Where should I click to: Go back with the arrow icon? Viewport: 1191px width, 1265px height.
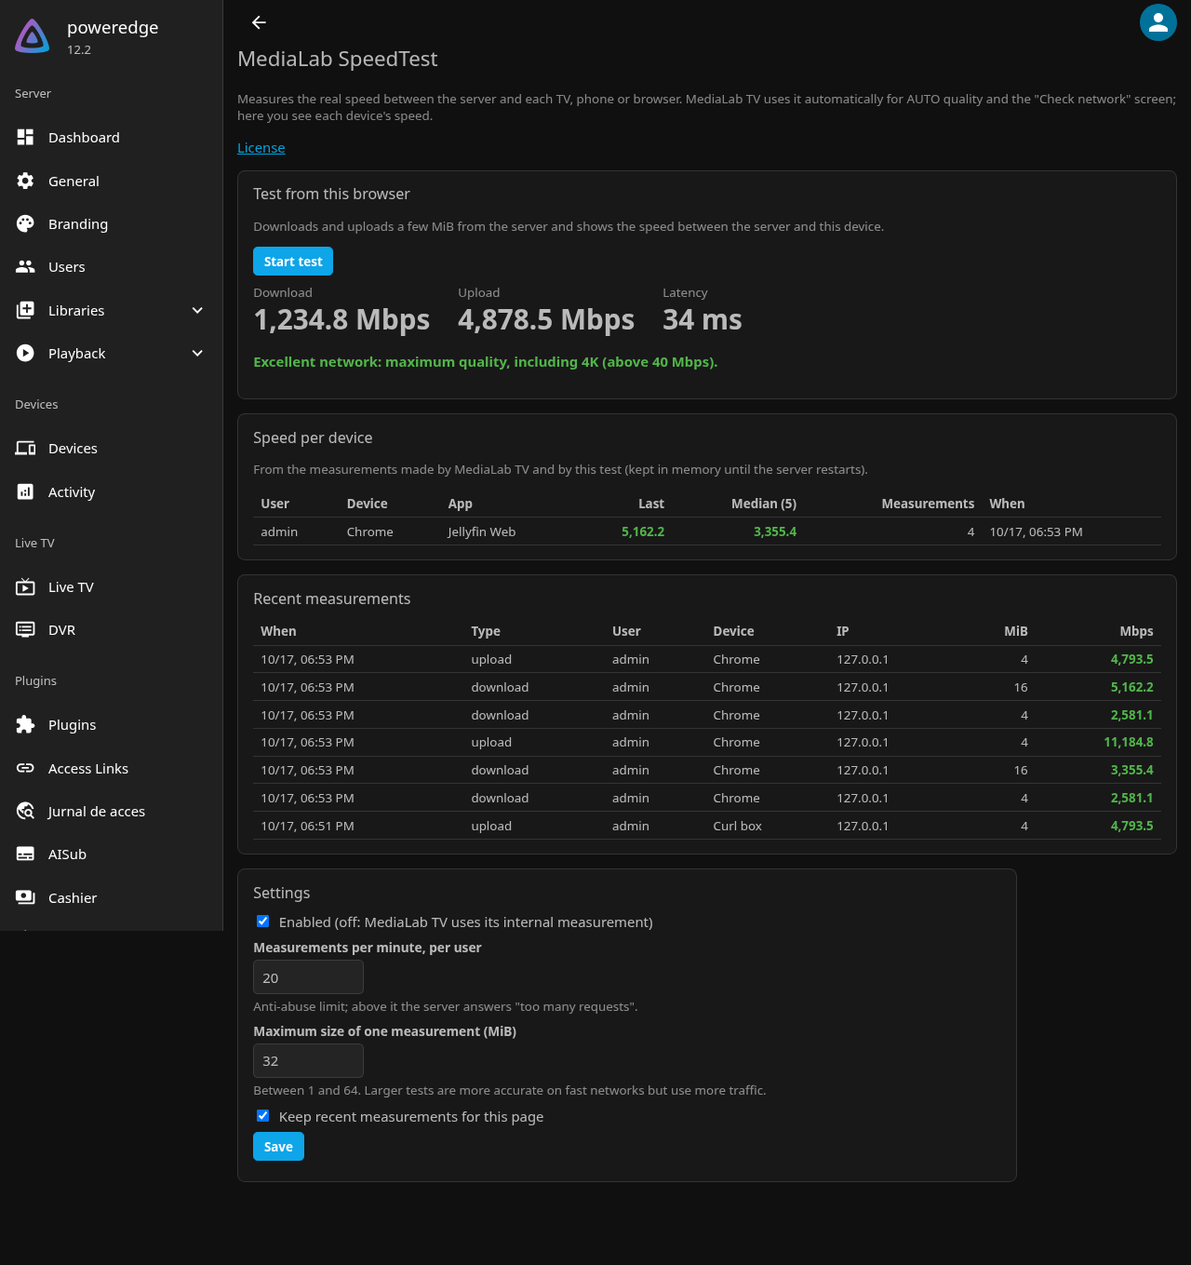[259, 22]
